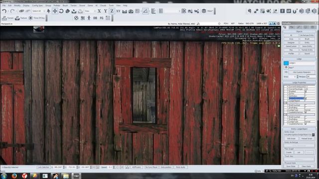Toggle the AI/Physics button
The height and width of the screenshot is (179, 319).
pyautogui.click(x=136, y=167)
